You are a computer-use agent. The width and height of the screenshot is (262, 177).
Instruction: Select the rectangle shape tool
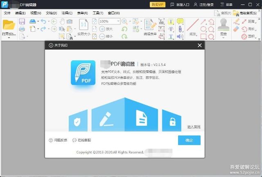203,36
